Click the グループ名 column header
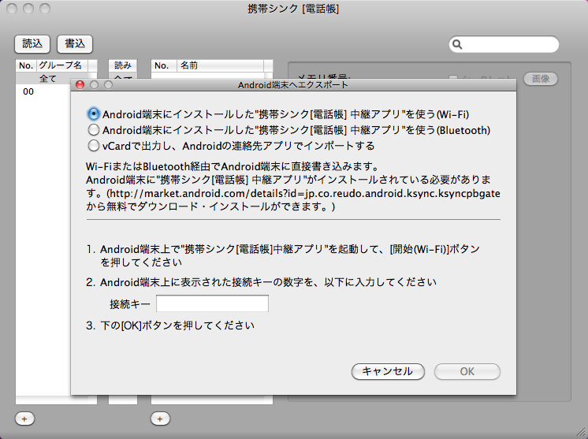This screenshot has height=439, width=588. pos(61,65)
